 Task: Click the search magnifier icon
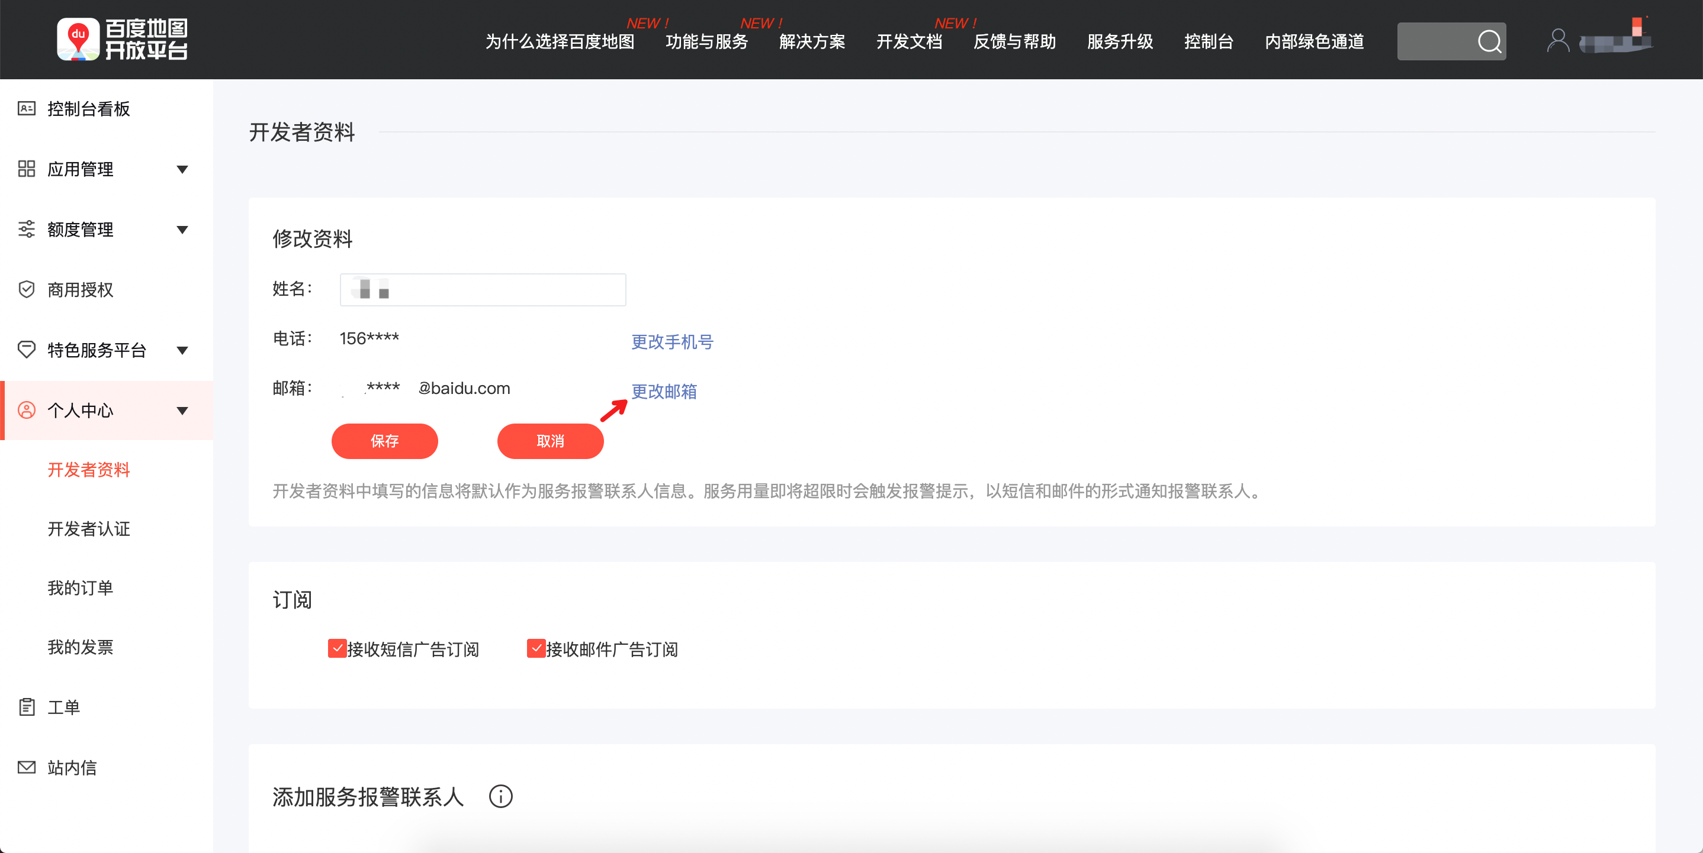pyautogui.click(x=1489, y=41)
